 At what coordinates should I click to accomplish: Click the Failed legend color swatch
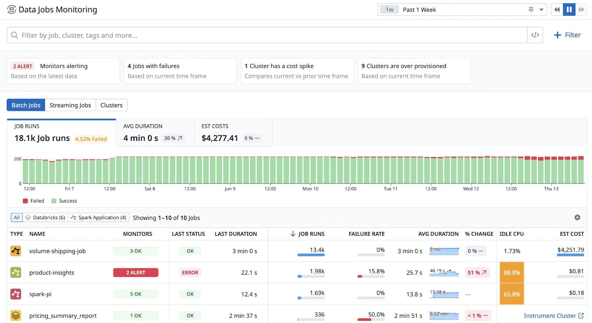[26, 201]
